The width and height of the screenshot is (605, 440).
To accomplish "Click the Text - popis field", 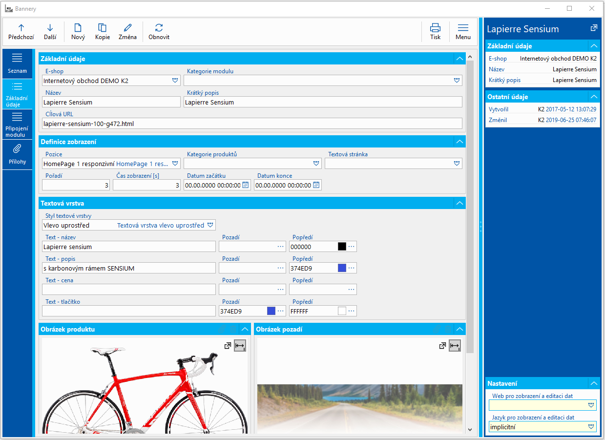I will [x=129, y=268].
